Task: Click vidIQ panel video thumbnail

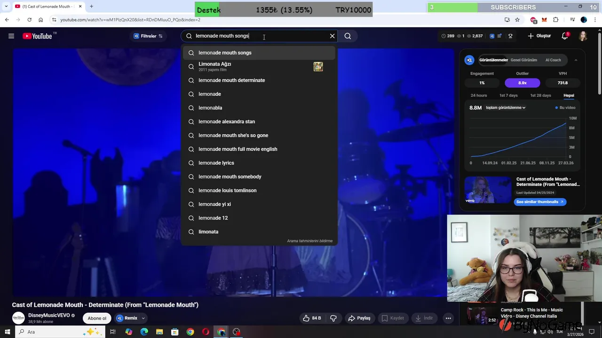Action: [x=488, y=190]
